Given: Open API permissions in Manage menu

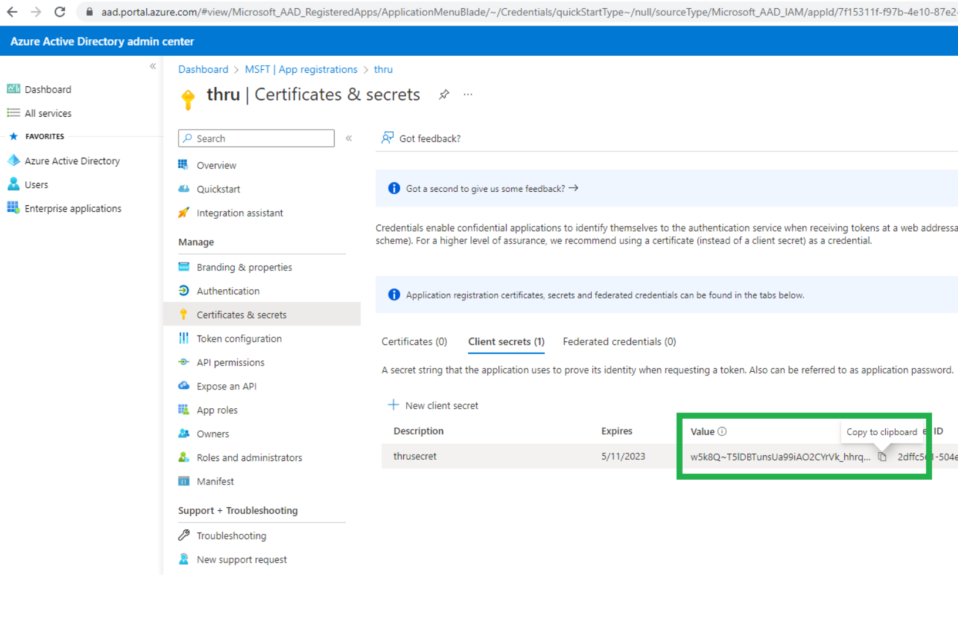Looking at the screenshot, I should pyautogui.click(x=230, y=362).
